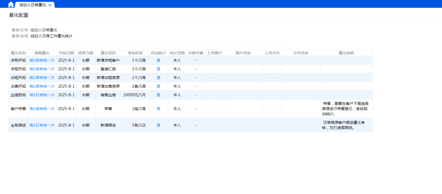Click the 带看 description text in 量化说明
Viewport: 442px width, 194px height.
click(x=346, y=108)
